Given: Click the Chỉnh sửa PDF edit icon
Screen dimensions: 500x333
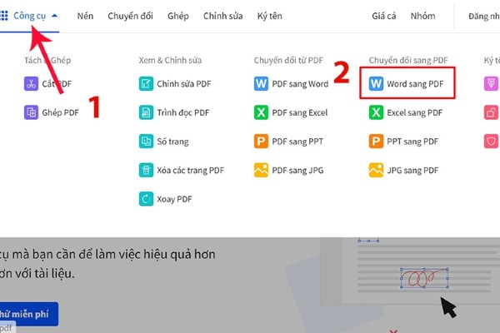Looking at the screenshot, I should [146, 84].
